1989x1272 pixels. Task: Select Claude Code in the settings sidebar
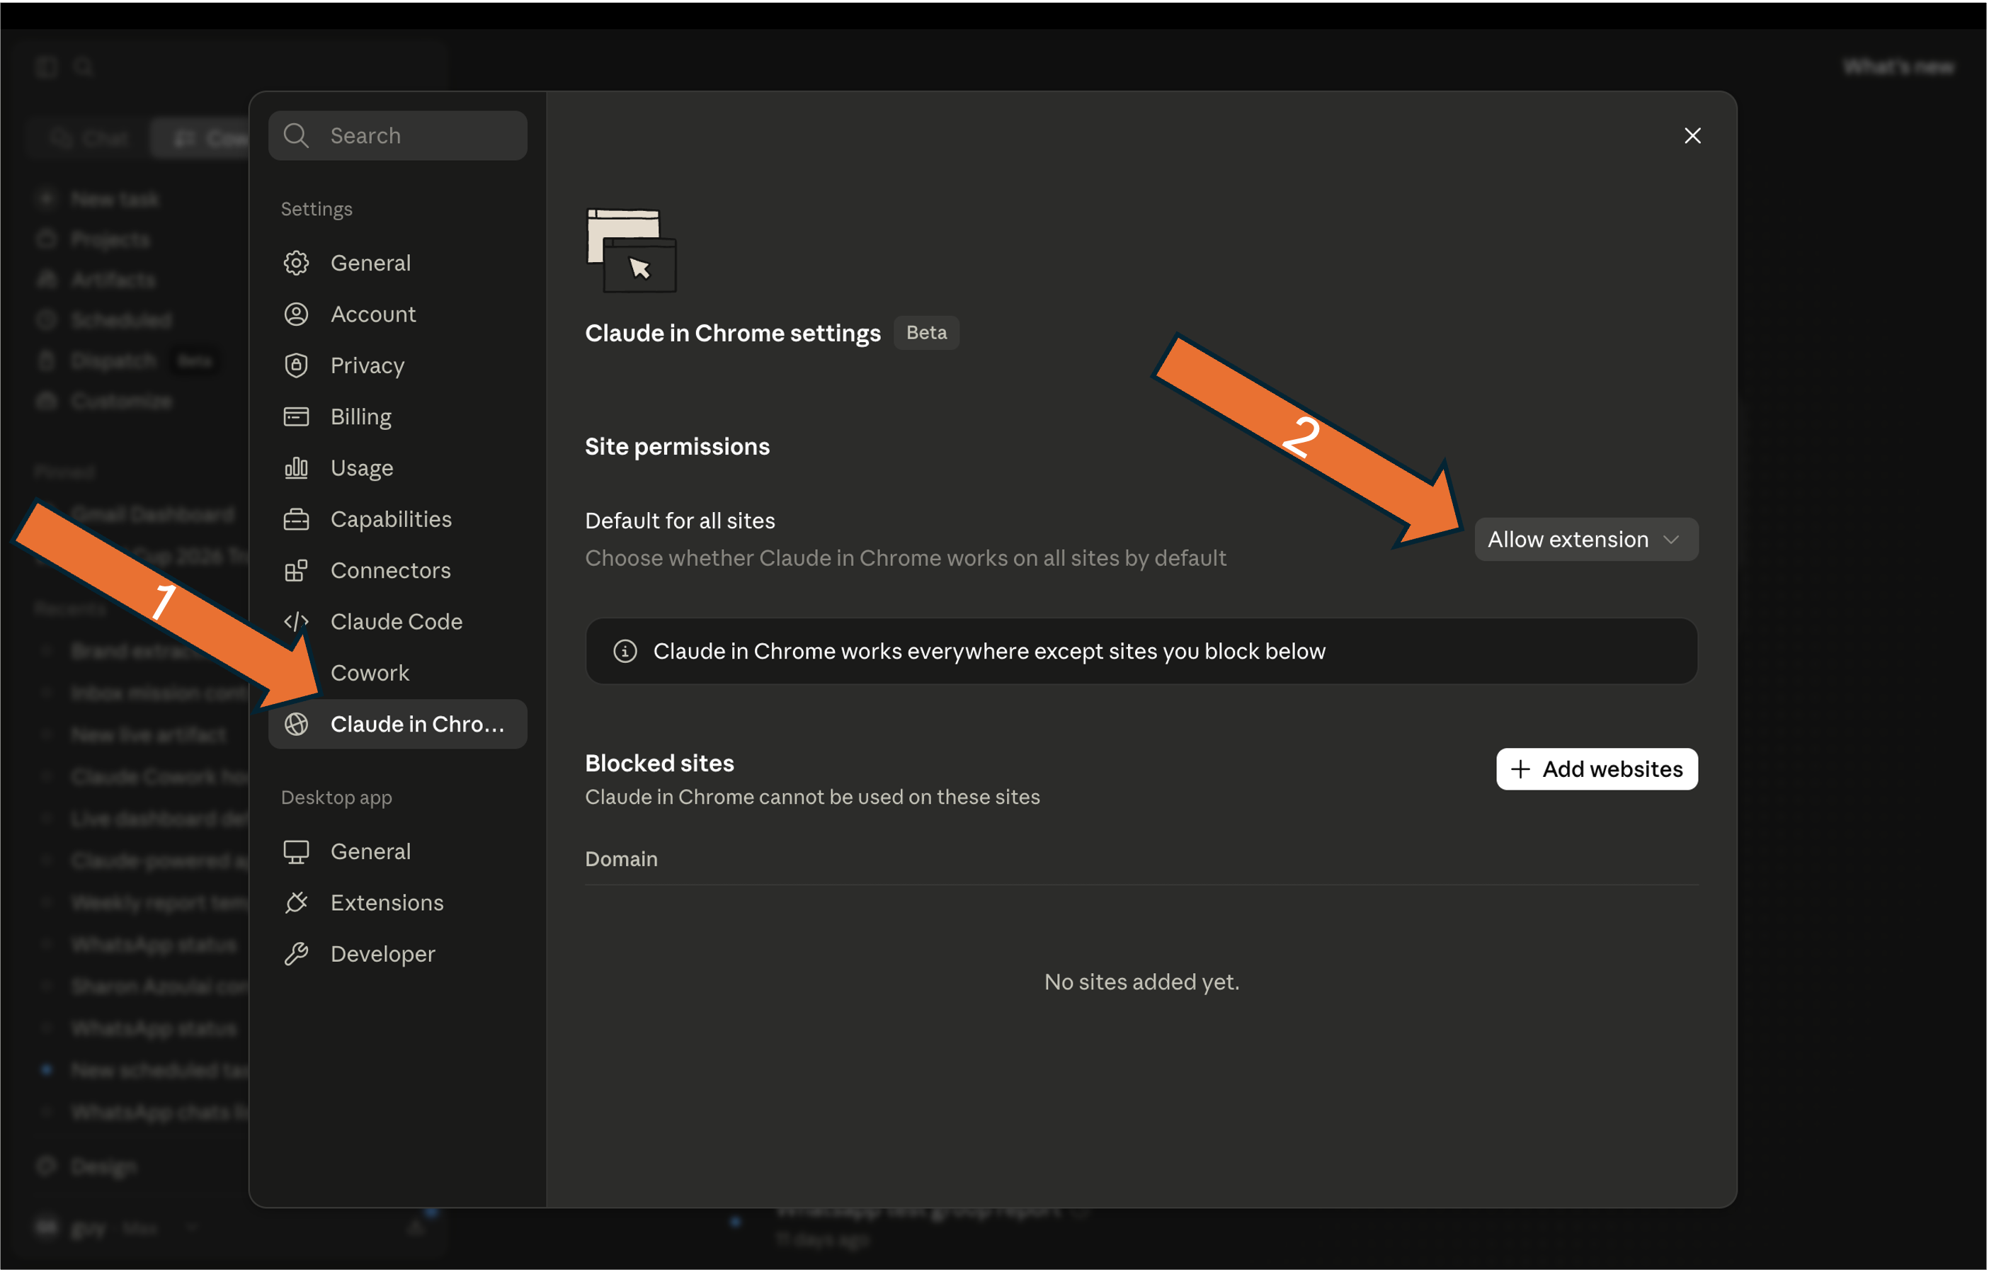point(397,621)
